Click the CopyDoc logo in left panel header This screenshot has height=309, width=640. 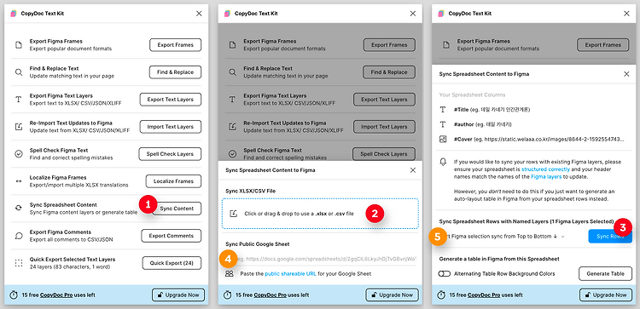coord(14,14)
